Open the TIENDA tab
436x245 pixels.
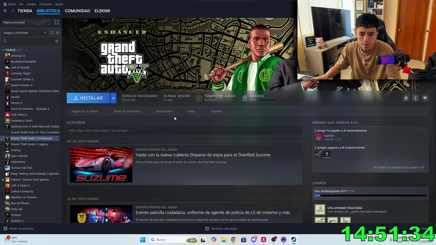click(25, 11)
